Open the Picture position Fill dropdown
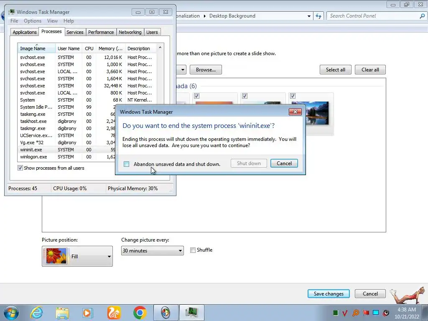The width and height of the screenshot is (428, 321). (x=77, y=256)
